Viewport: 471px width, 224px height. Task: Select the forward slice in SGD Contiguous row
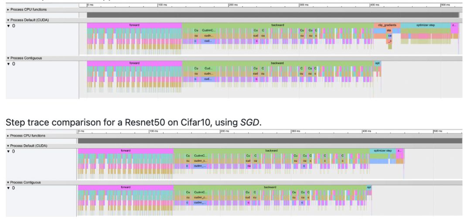pos(126,187)
